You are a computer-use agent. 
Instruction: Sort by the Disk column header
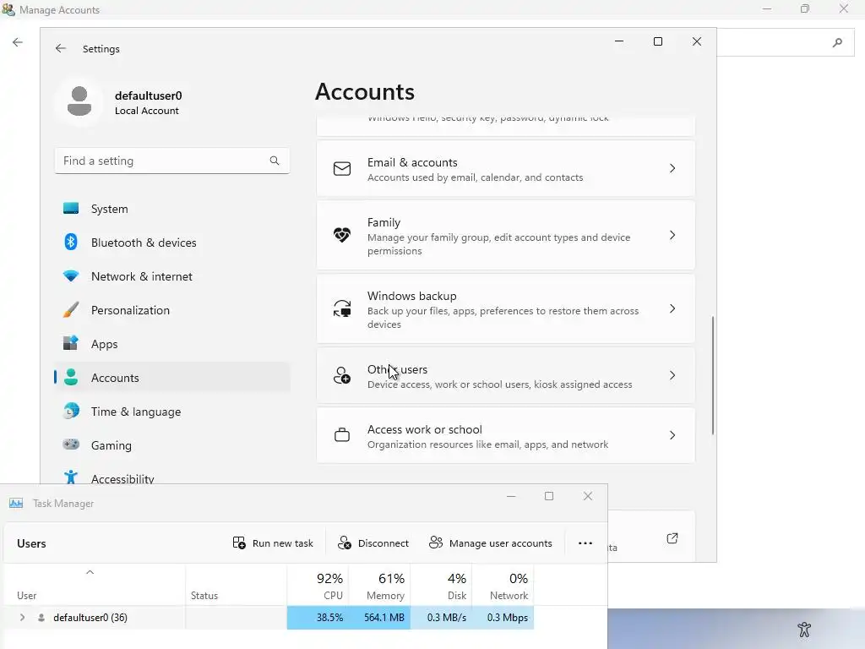(441, 586)
